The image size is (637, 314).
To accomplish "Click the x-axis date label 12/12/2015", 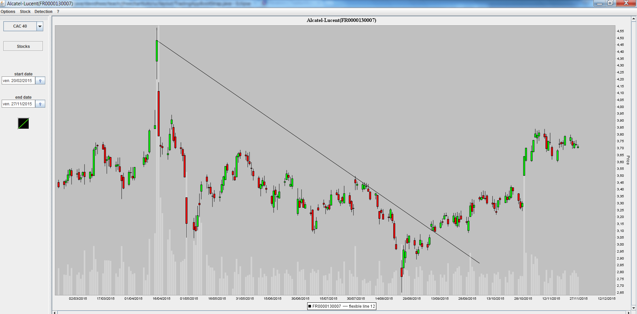I will 607,298.
